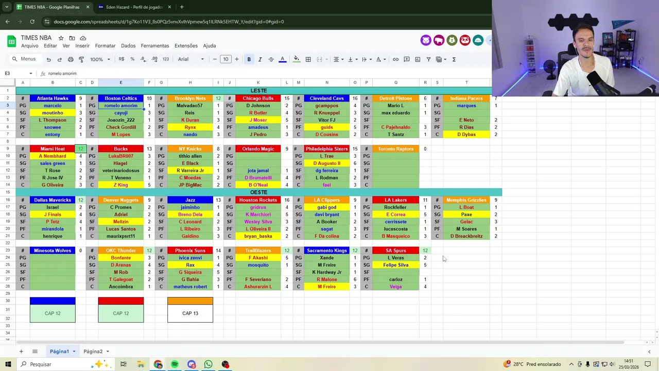Open Spotify from the taskbar
The width and height of the screenshot is (659, 371).
(175, 364)
